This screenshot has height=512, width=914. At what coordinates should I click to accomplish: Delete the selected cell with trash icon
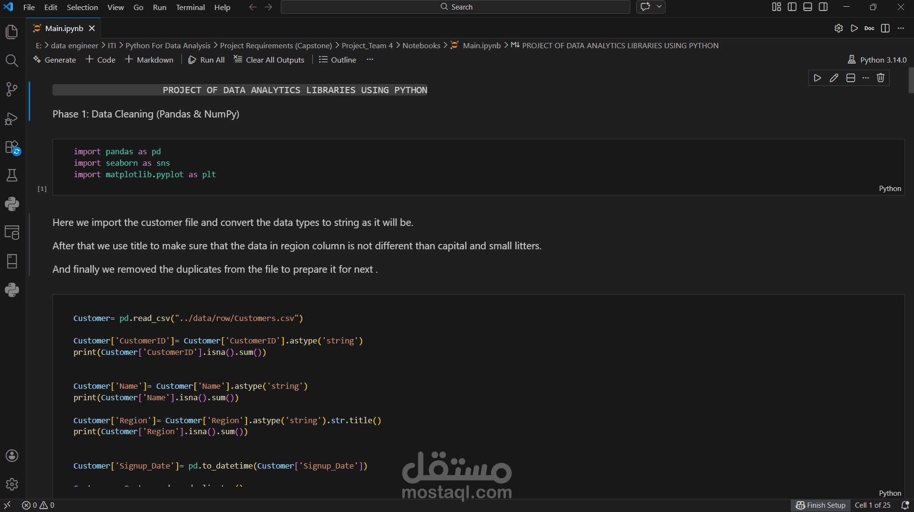[881, 78]
